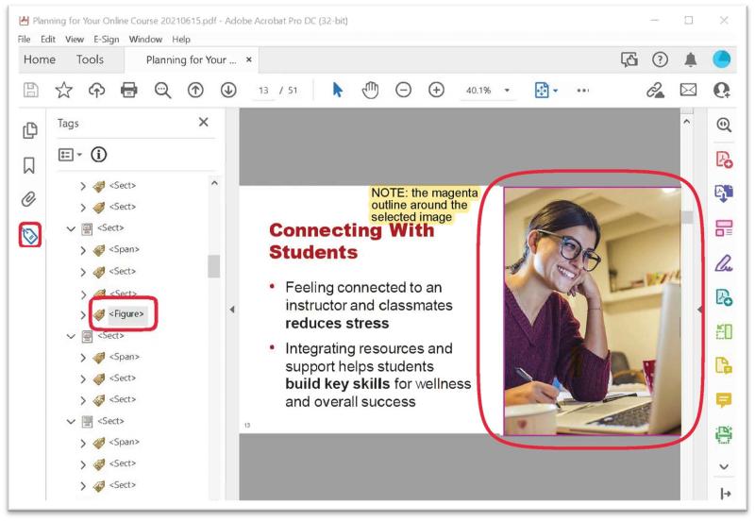Open the Window menu
The height and width of the screenshot is (521, 755).
click(145, 39)
